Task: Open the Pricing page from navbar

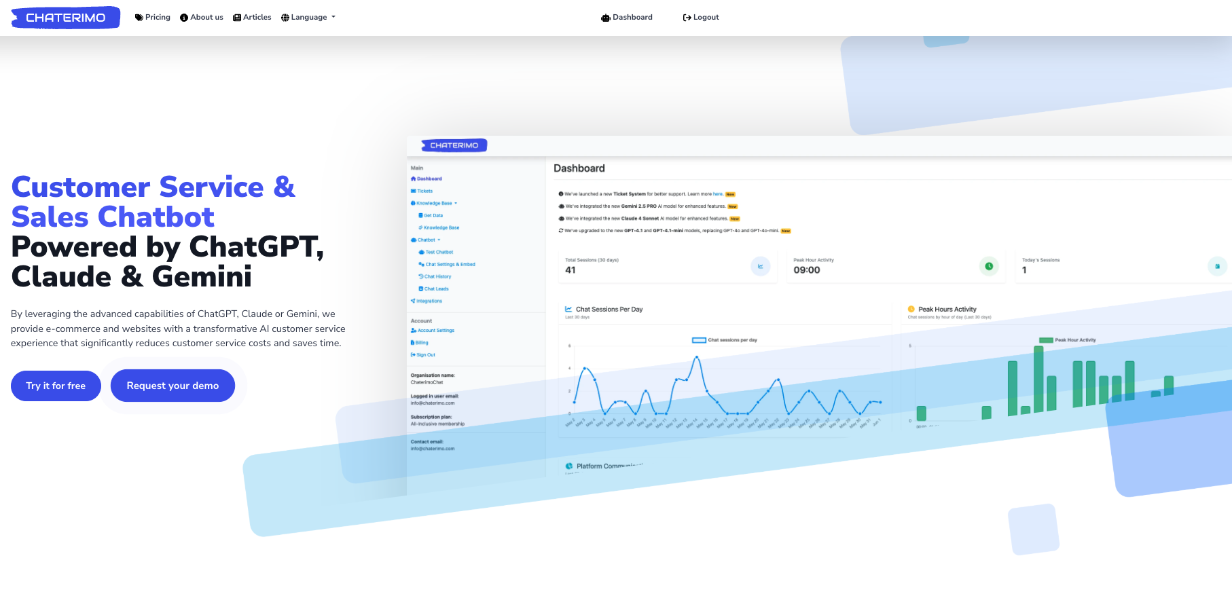Action: 153,18
